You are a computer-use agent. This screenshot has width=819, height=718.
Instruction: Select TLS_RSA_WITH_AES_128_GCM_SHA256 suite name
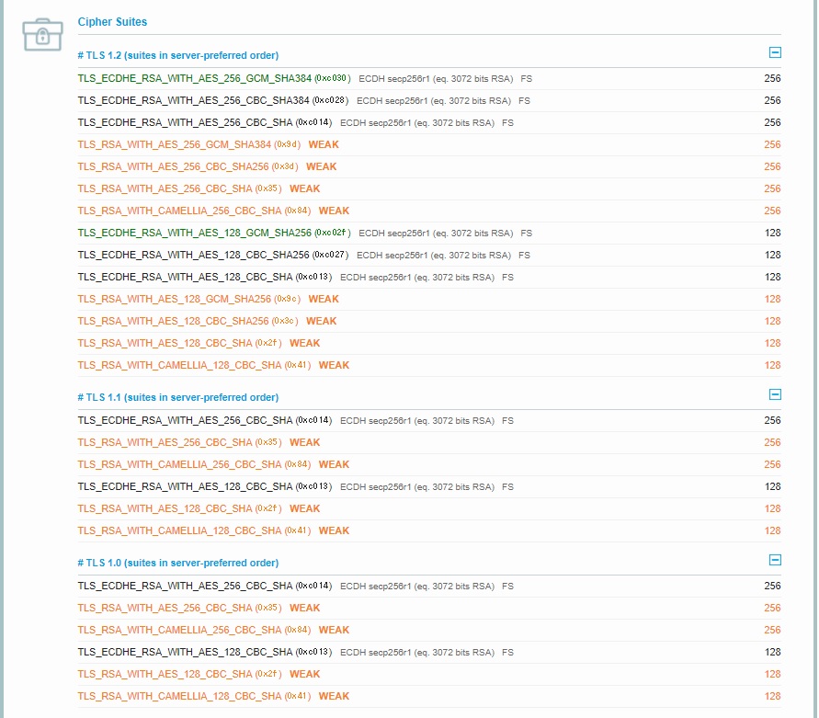tap(175, 300)
